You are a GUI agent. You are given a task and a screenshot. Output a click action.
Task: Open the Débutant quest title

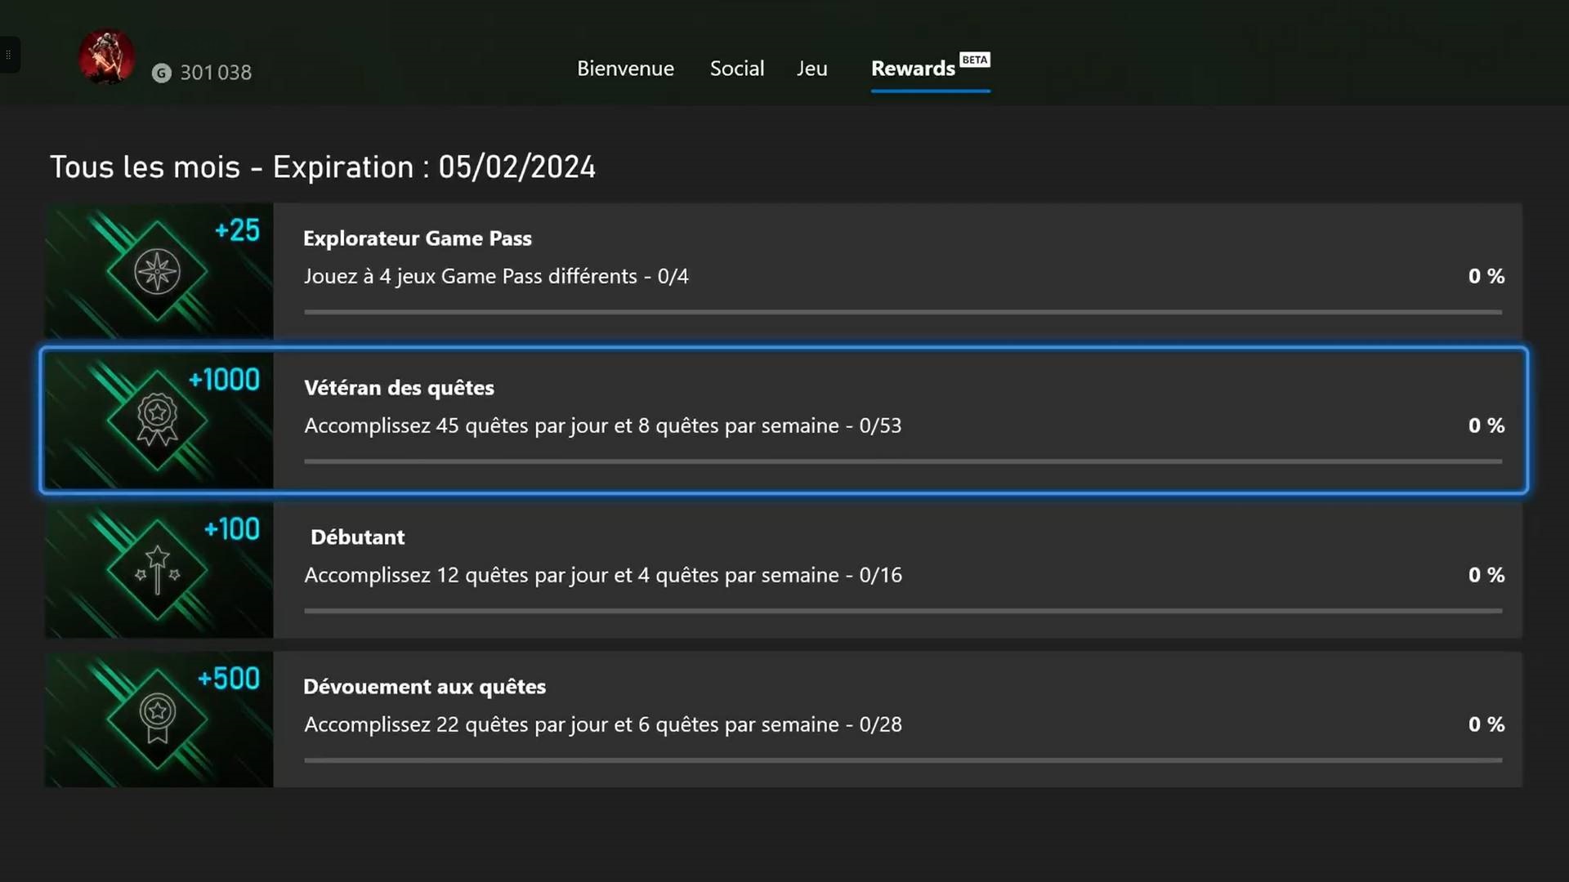pyautogui.click(x=357, y=537)
